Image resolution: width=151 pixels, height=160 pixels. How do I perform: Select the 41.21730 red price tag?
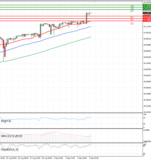point(147,16)
